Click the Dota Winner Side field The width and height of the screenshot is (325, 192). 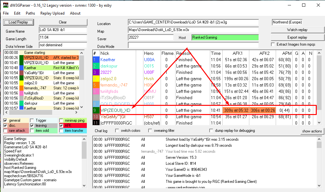click(63, 45)
